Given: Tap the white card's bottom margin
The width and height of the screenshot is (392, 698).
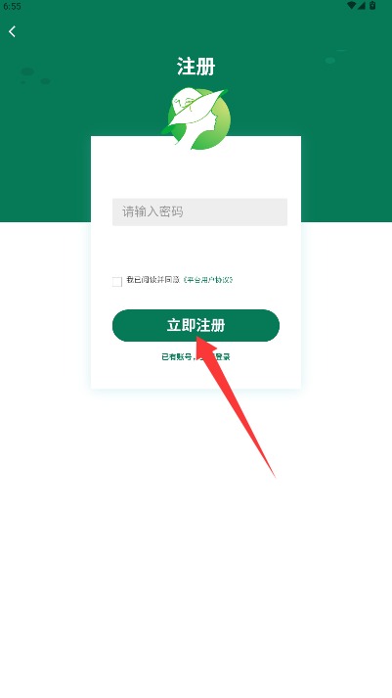Looking at the screenshot, I should [196, 375].
